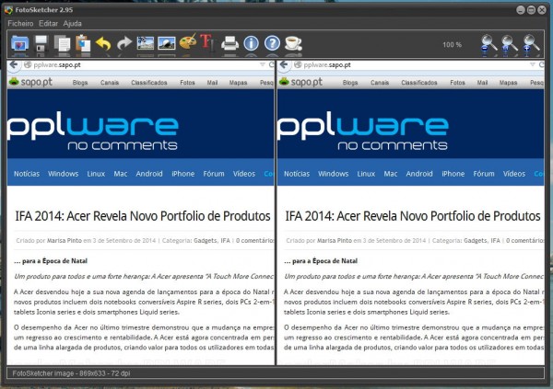Copy the image with the copy icon
This screenshot has height=389, width=553.
62,43
